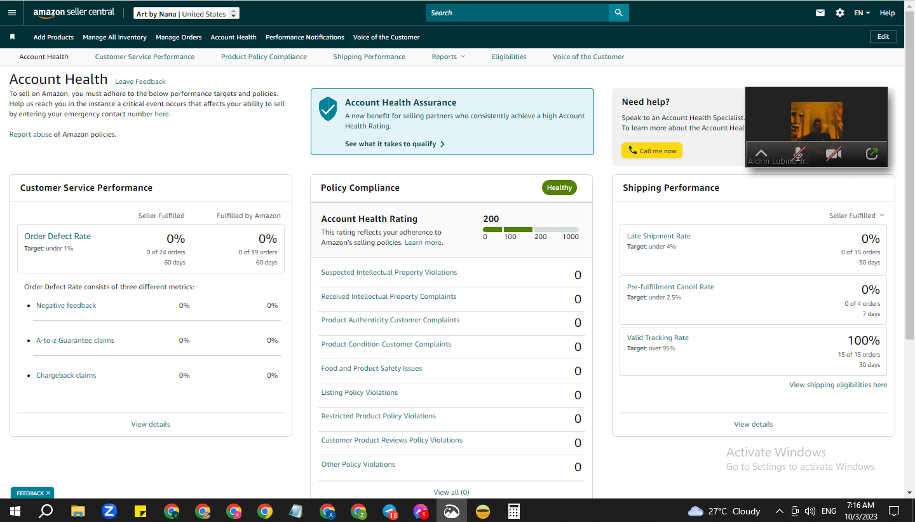The image size is (915, 522).
Task: Open File Explorer from the taskbar
Action: coord(78,511)
